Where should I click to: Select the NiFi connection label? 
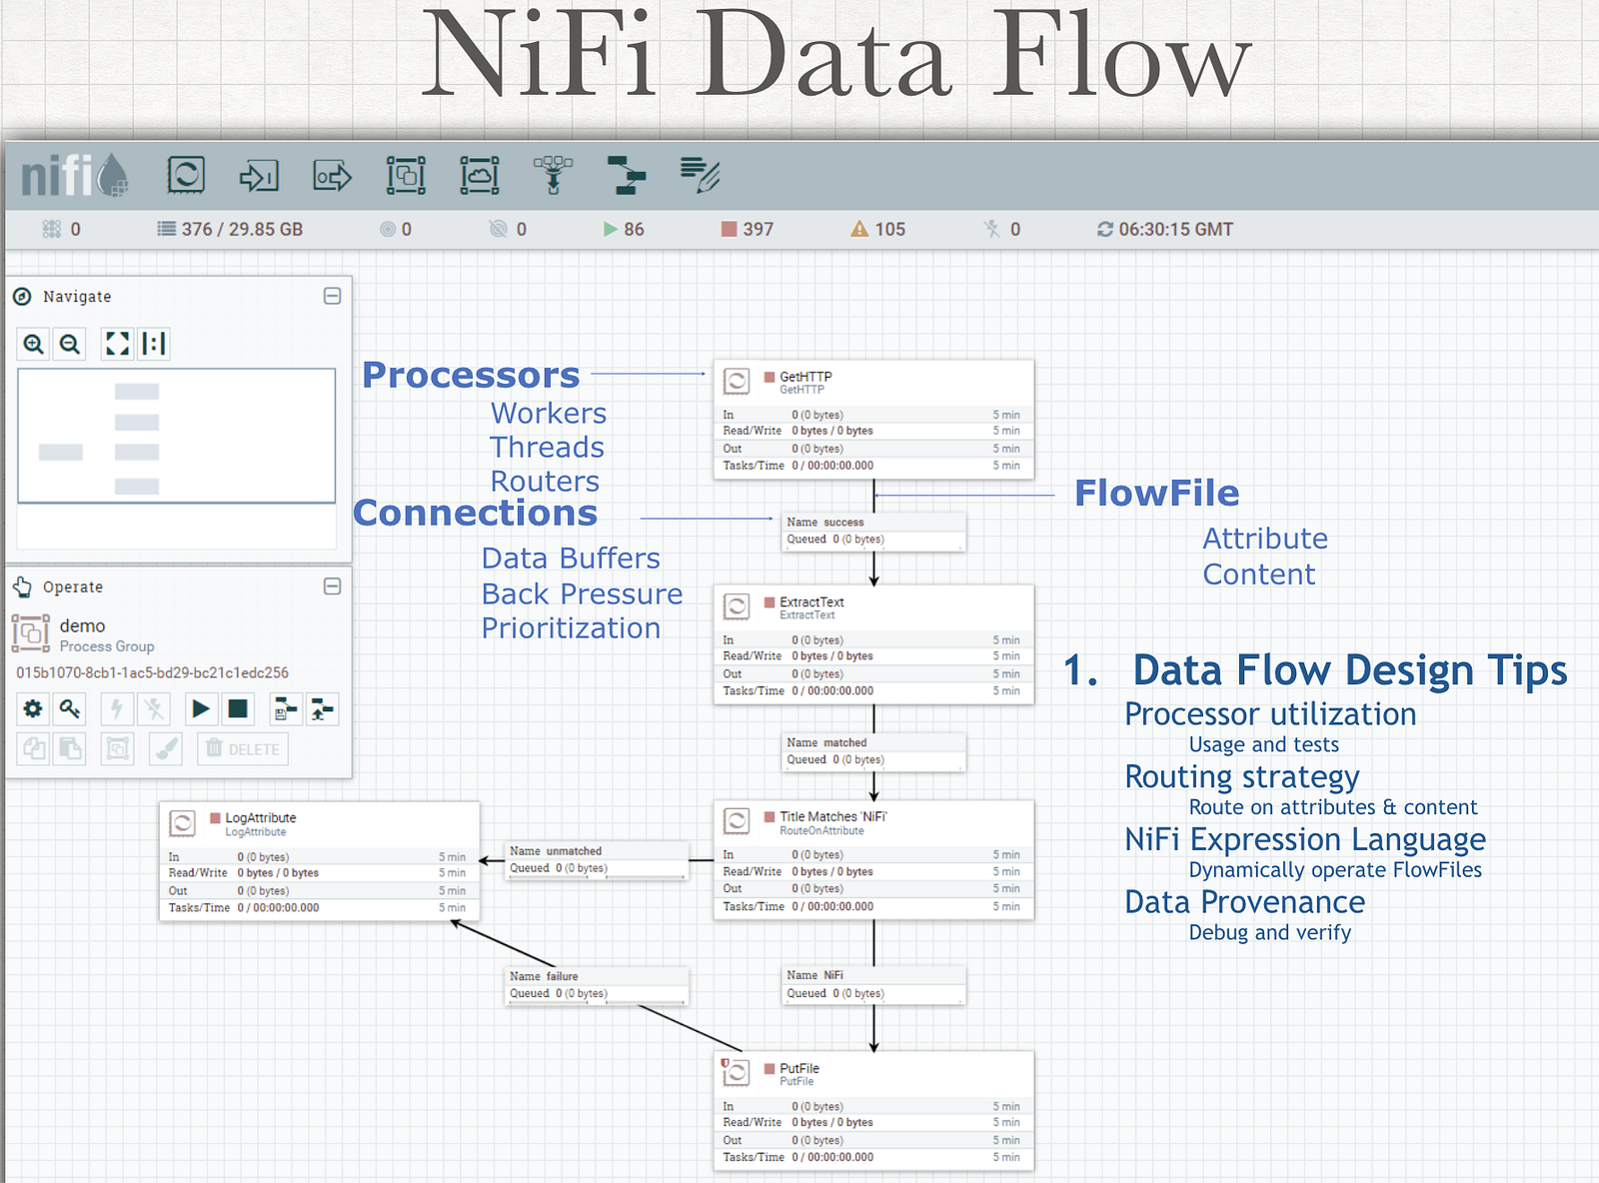tap(873, 984)
